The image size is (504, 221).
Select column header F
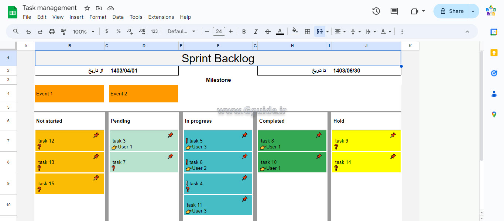(218, 46)
